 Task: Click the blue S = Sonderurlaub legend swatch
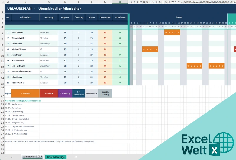click(x=79, y=93)
